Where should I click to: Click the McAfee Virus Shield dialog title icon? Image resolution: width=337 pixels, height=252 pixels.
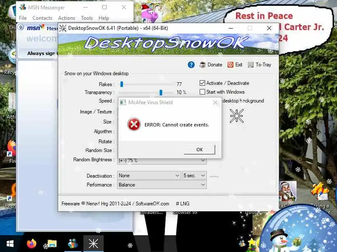(x=123, y=102)
